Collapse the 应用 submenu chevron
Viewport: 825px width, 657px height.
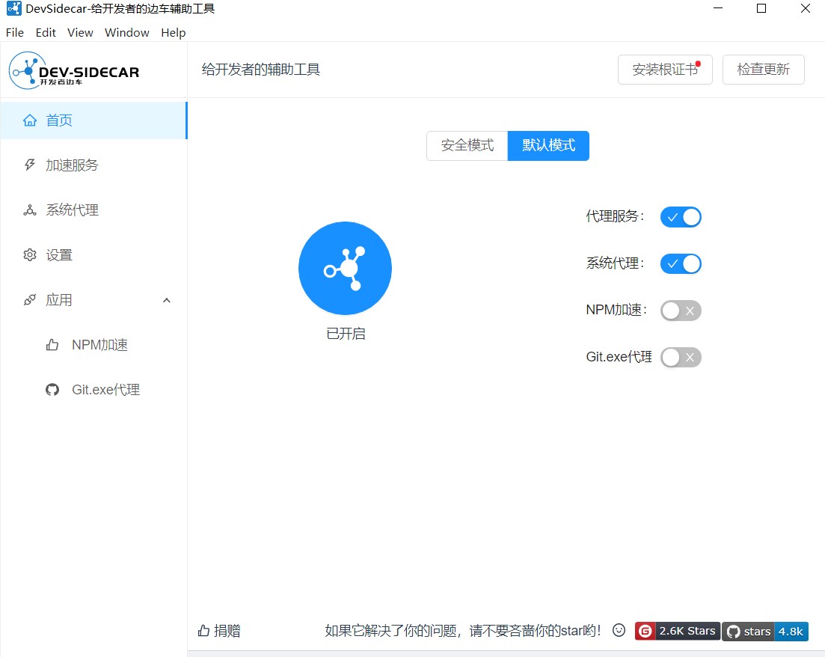pyautogui.click(x=167, y=300)
